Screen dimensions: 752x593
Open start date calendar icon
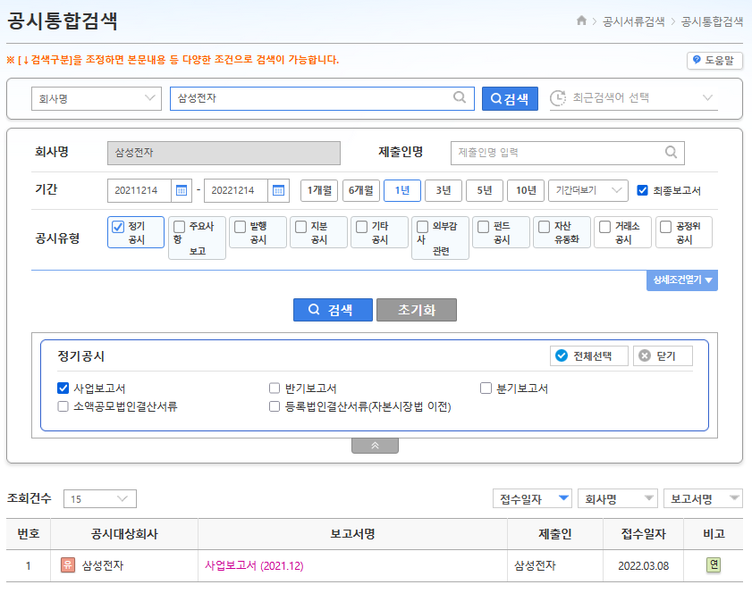pos(182,190)
